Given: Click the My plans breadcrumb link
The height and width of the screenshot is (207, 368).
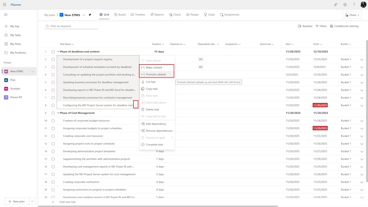Looking at the screenshot, I should pos(50,15).
